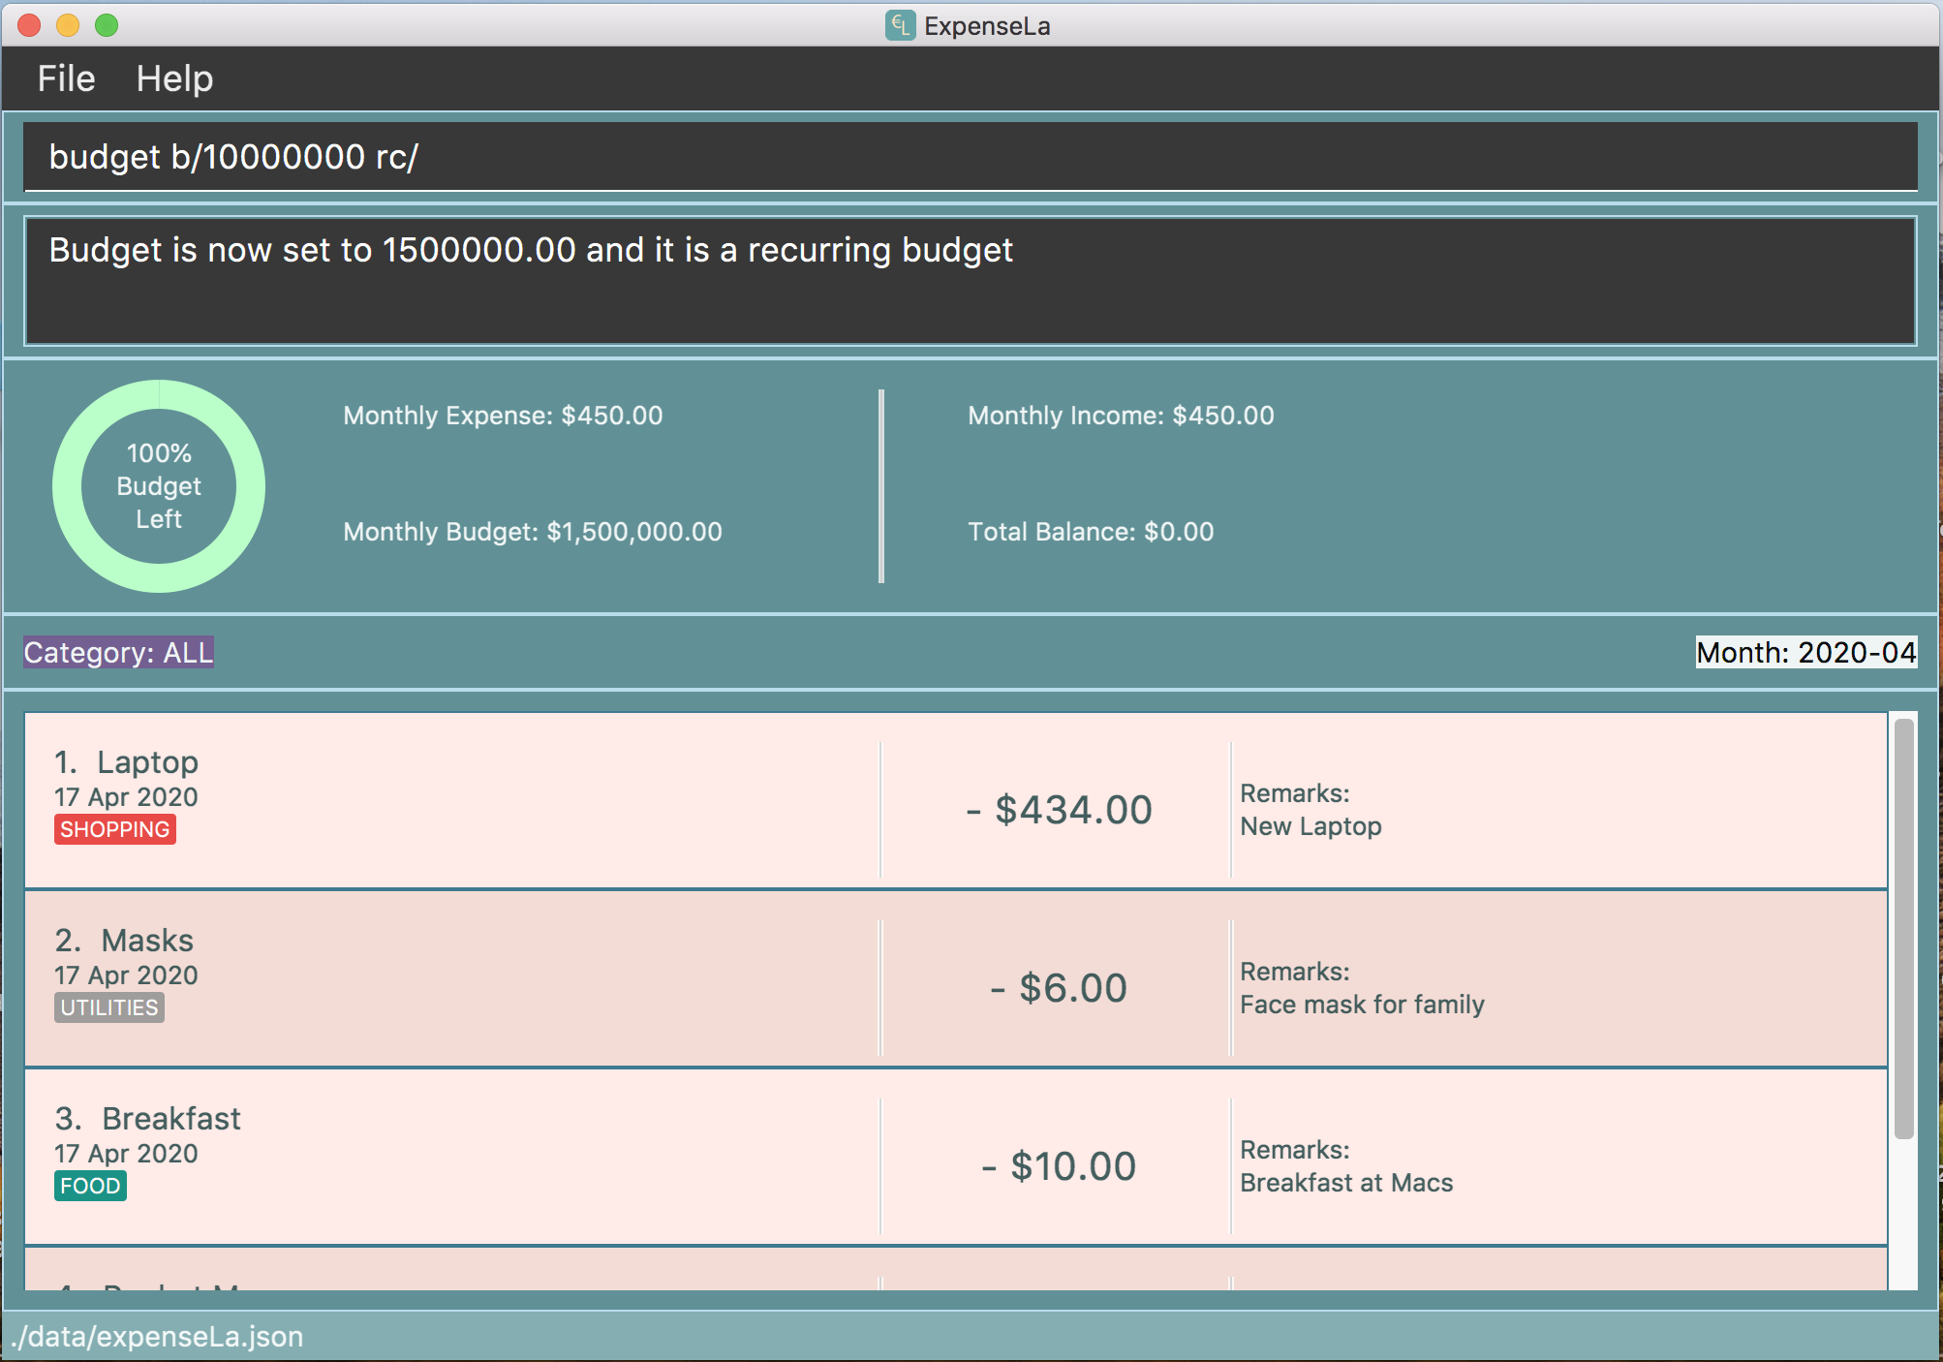1943x1362 pixels.
Task: Click the Category: ALL filter label
Action: 118,652
